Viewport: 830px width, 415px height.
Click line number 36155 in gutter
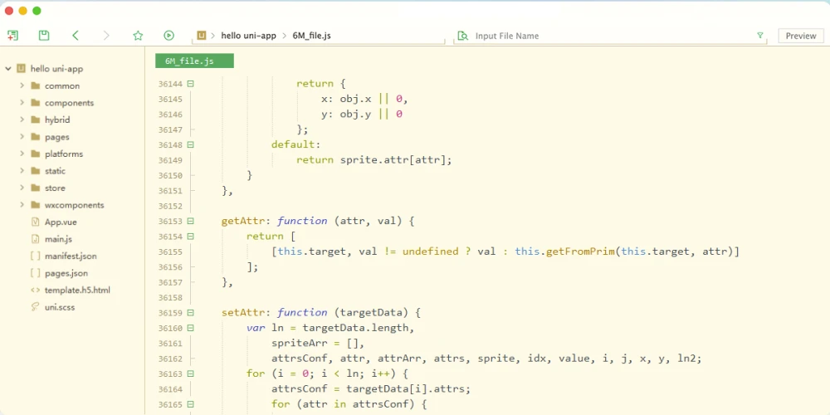click(170, 252)
